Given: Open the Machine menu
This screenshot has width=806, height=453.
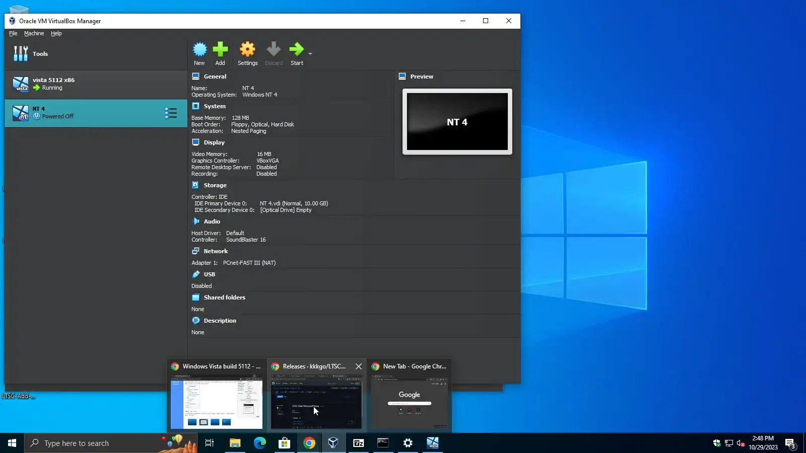Looking at the screenshot, I should [x=34, y=33].
